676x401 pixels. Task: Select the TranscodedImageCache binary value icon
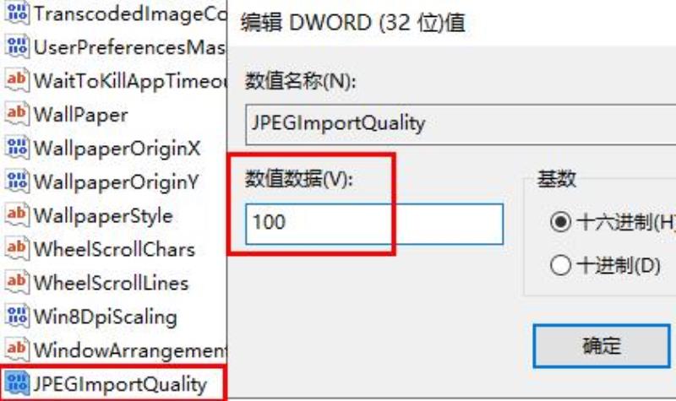17,13
